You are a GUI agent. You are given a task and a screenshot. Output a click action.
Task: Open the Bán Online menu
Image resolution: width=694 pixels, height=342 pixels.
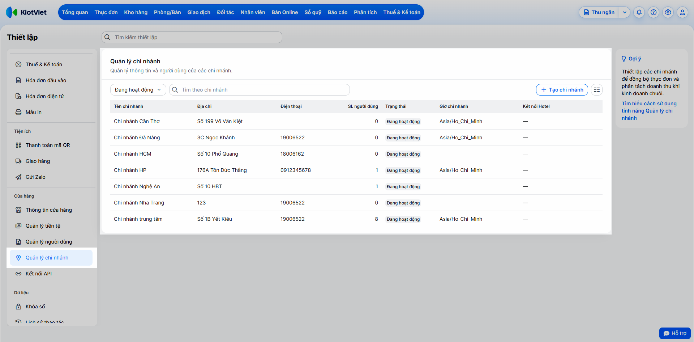[x=285, y=12]
